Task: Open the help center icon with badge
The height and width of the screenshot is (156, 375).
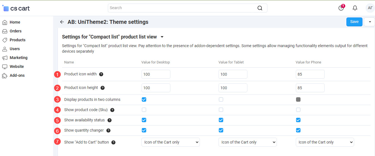Action: coord(341,8)
